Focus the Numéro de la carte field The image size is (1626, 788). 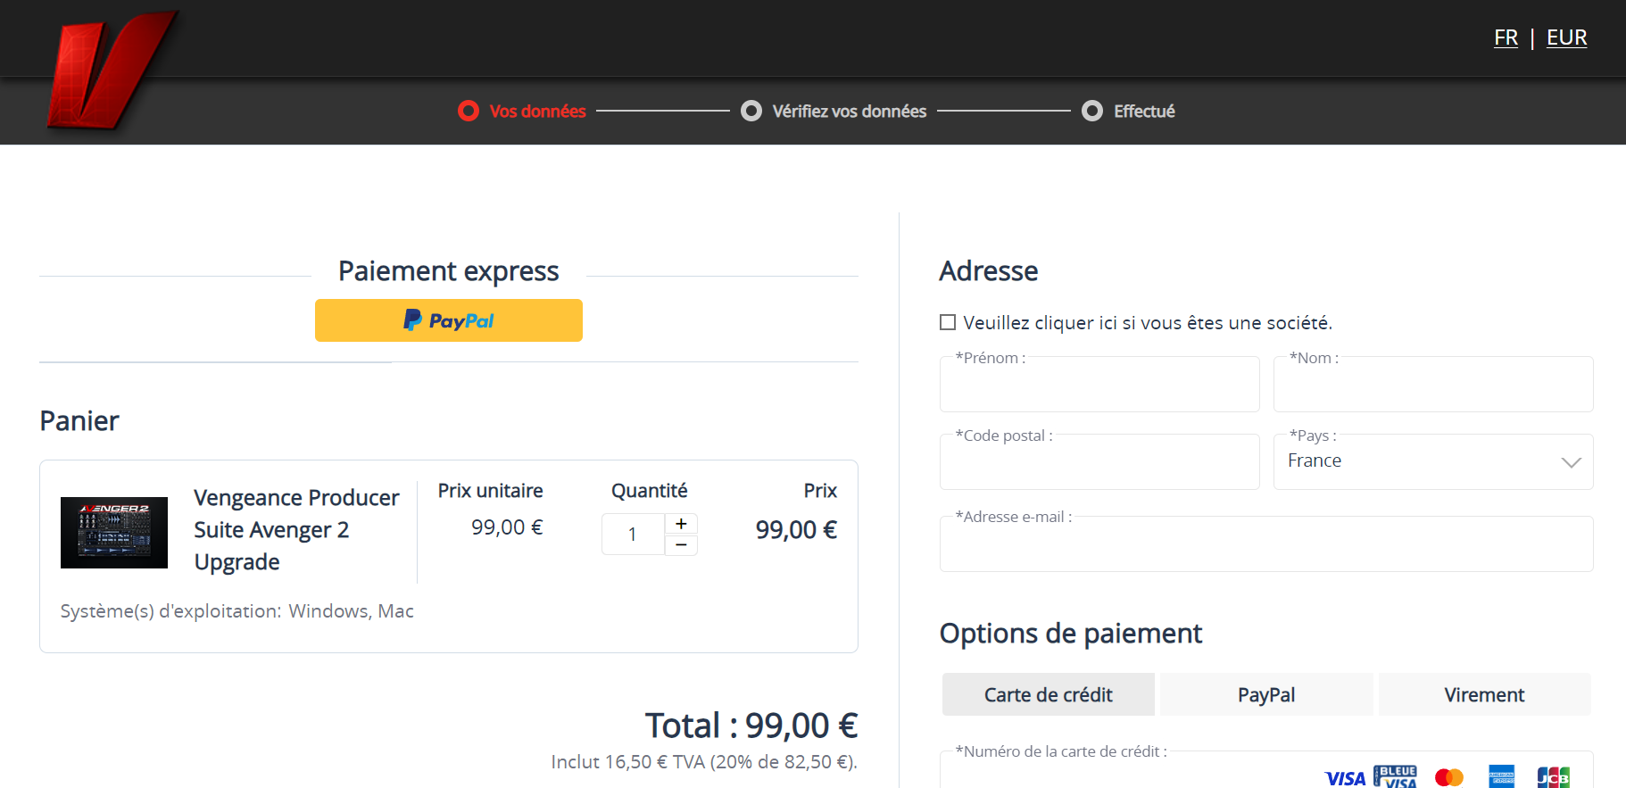(1266, 770)
